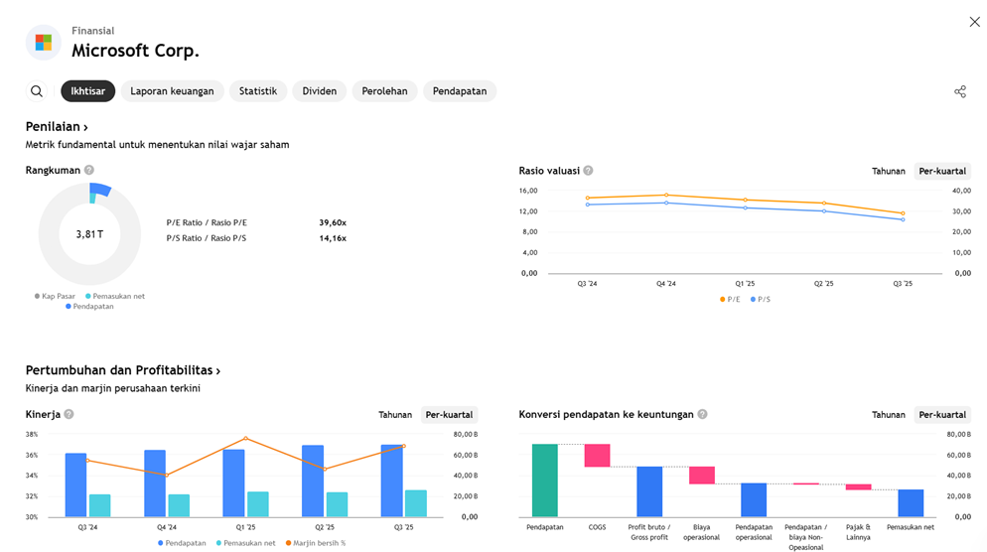Click the Profit bruto waterfall bar
This screenshot has height=552, width=987.
pyautogui.click(x=649, y=491)
